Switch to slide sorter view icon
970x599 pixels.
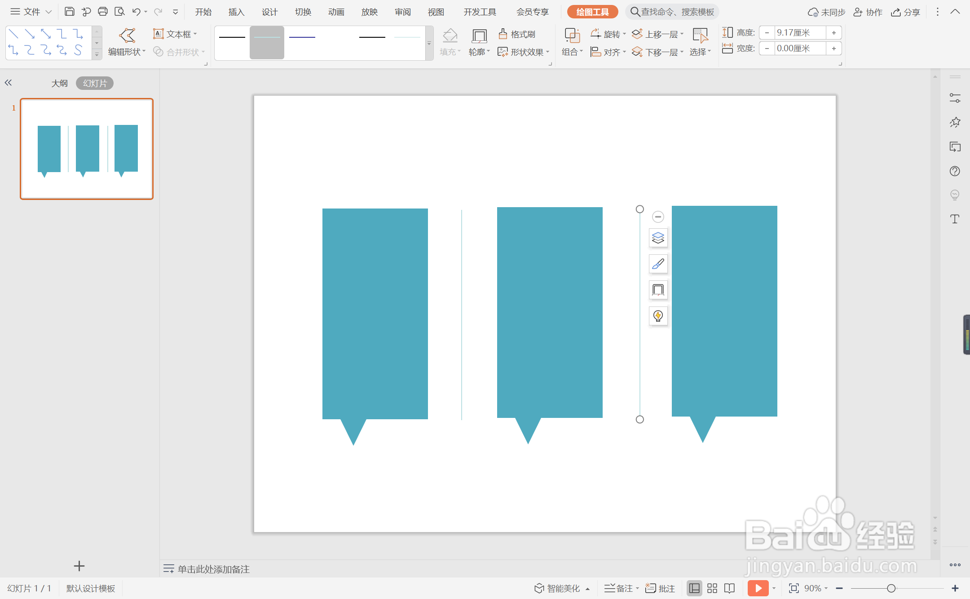coord(712,588)
